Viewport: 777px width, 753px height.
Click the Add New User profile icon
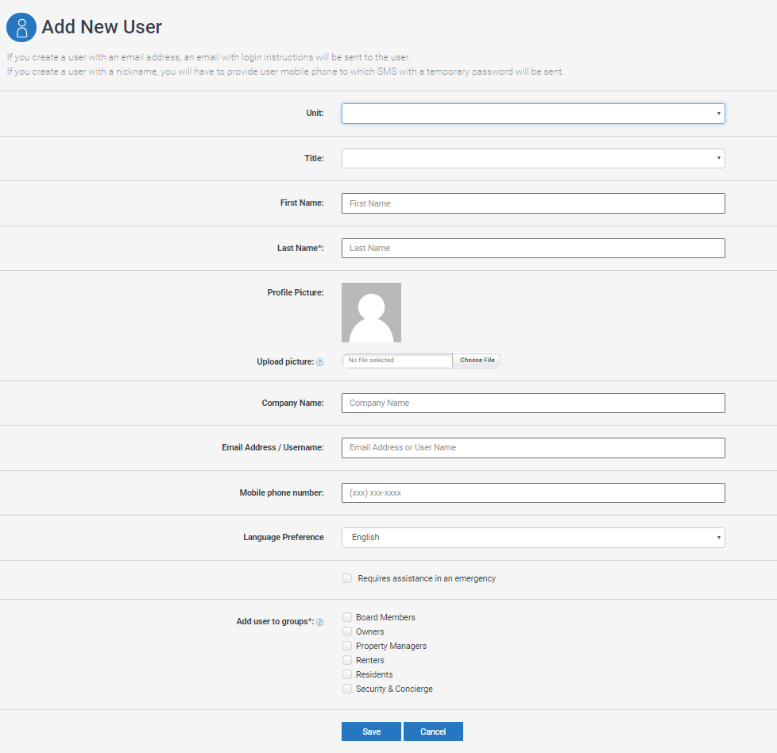point(21,27)
